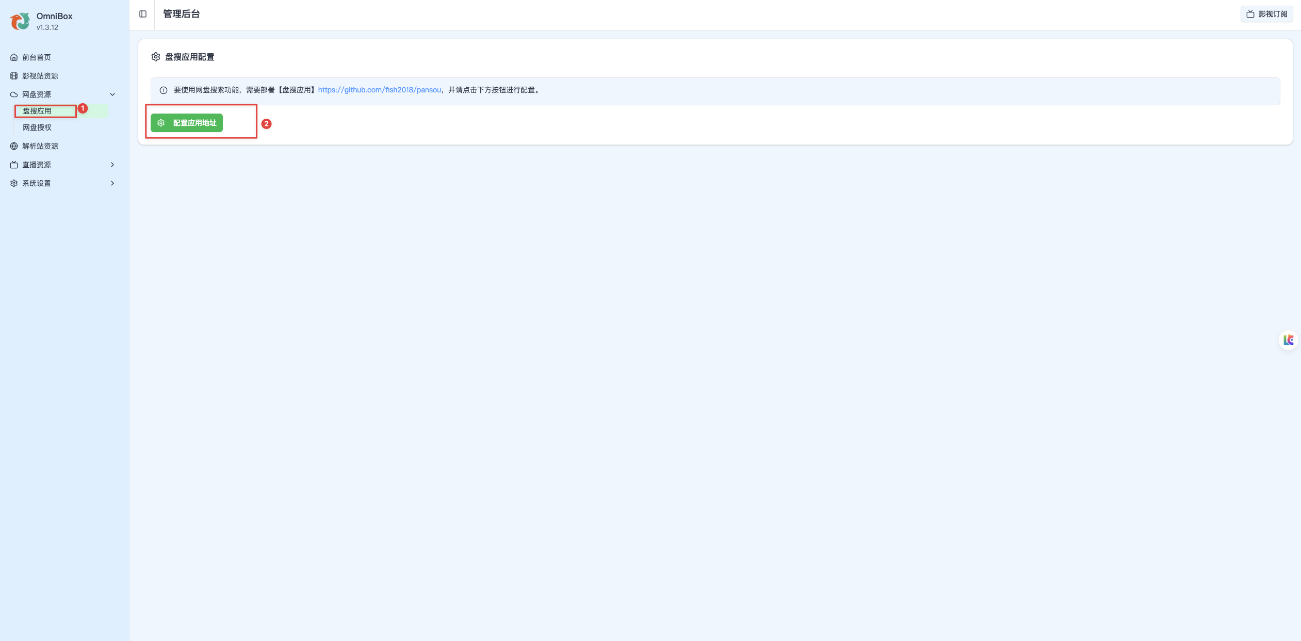Click the globe icon beside 解析站资源
Image resolution: width=1301 pixels, height=641 pixels.
pyautogui.click(x=14, y=146)
